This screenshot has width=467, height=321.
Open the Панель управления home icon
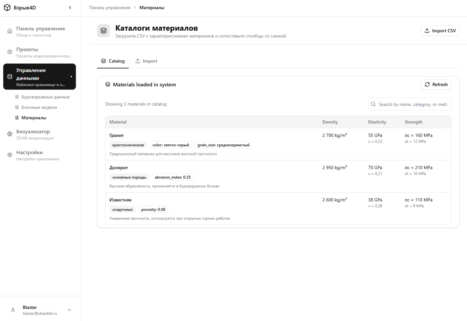point(10,31)
